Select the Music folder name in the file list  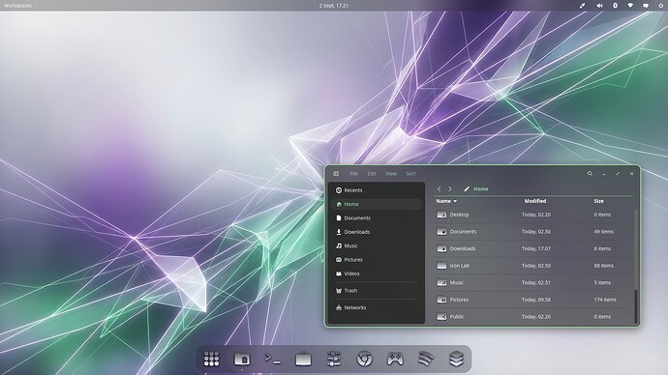(457, 283)
